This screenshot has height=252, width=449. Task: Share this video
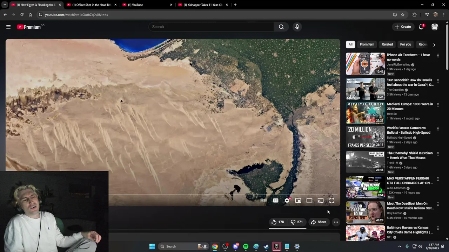[319, 222]
